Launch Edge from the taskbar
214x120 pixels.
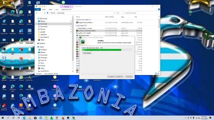click(x=24, y=118)
